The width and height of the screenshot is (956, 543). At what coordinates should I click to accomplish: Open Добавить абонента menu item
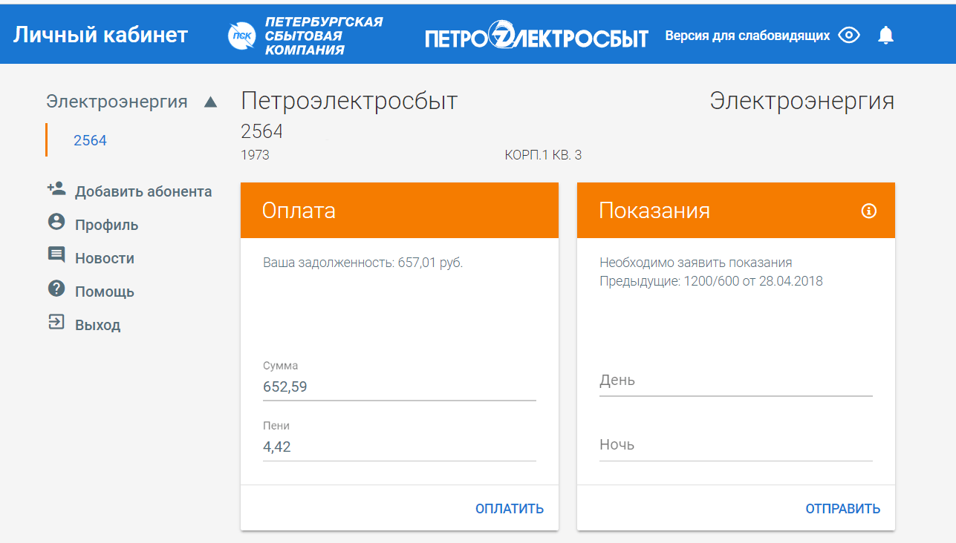coord(143,191)
